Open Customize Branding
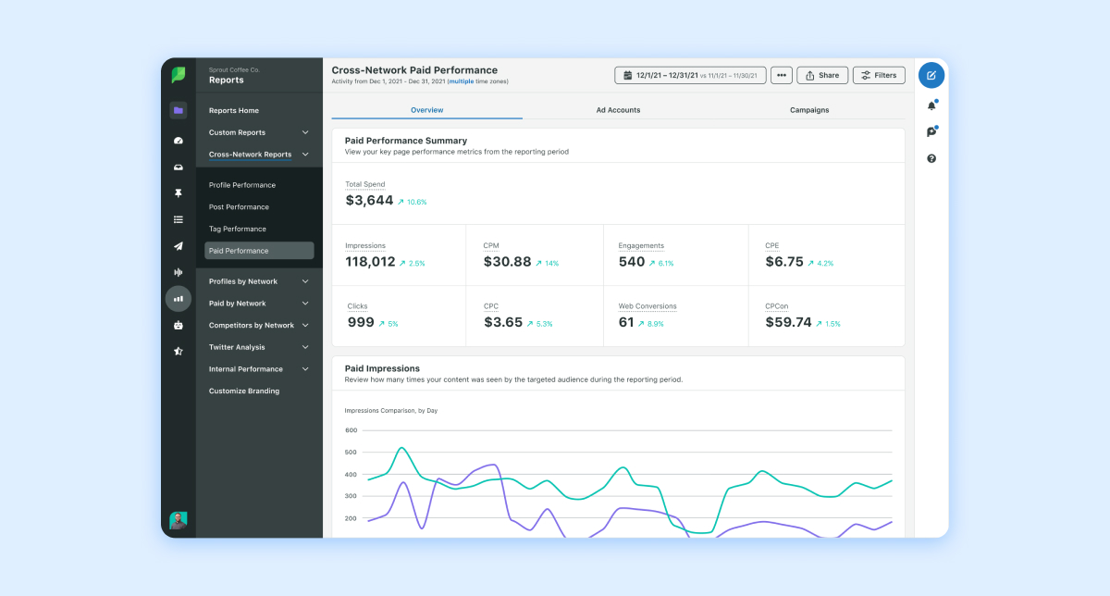 pyautogui.click(x=244, y=391)
